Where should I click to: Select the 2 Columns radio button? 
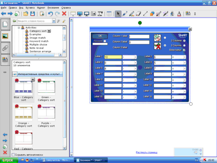[x=184, y=41]
